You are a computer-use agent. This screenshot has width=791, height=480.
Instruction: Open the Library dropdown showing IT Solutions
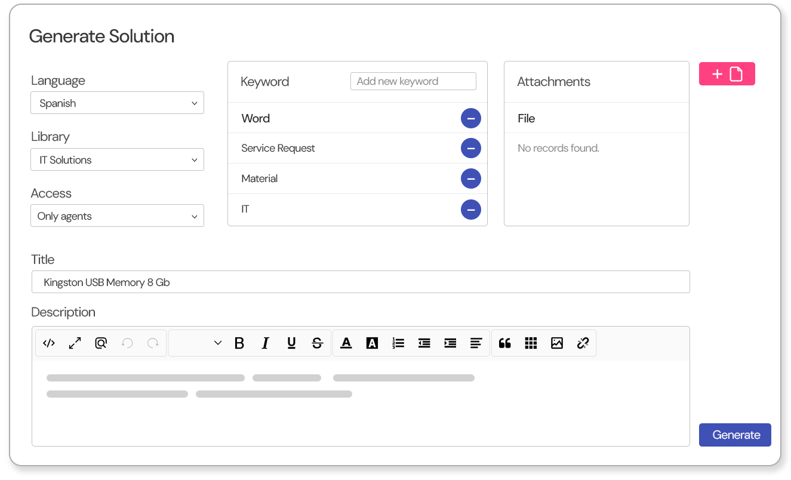point(117,159)
